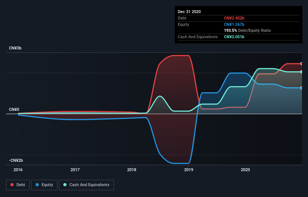The width and height of the screenshot is (308, 197).
Task: Click the 2017 x-axis label
Action: point(75,170)
